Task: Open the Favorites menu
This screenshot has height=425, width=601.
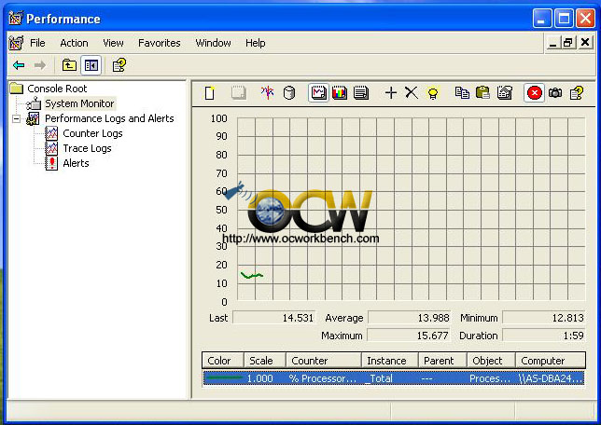Action: pyautogui.click(x=159, y=43)
